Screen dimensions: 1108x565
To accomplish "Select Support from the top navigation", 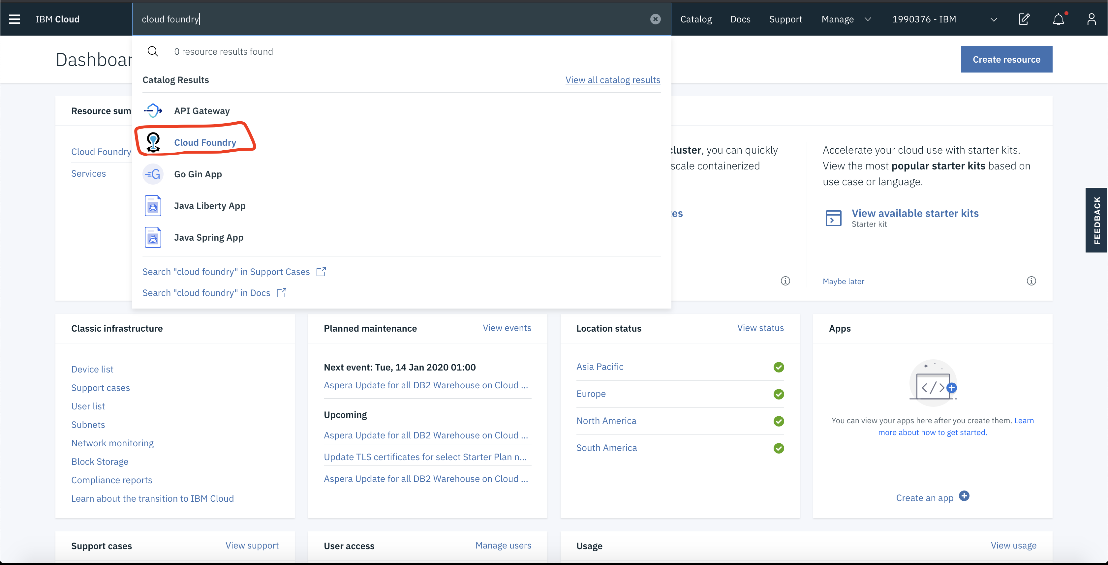I will (786, 19).
